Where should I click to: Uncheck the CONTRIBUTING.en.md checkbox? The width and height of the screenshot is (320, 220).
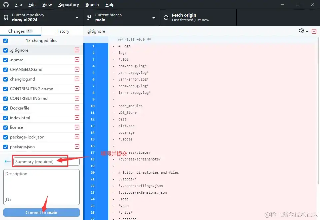coord(6,89)
